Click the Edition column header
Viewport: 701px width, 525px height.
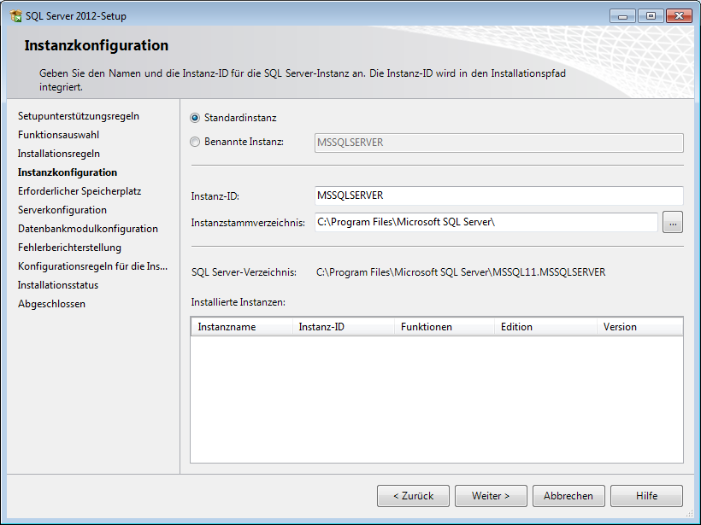(x=545, y=327)
